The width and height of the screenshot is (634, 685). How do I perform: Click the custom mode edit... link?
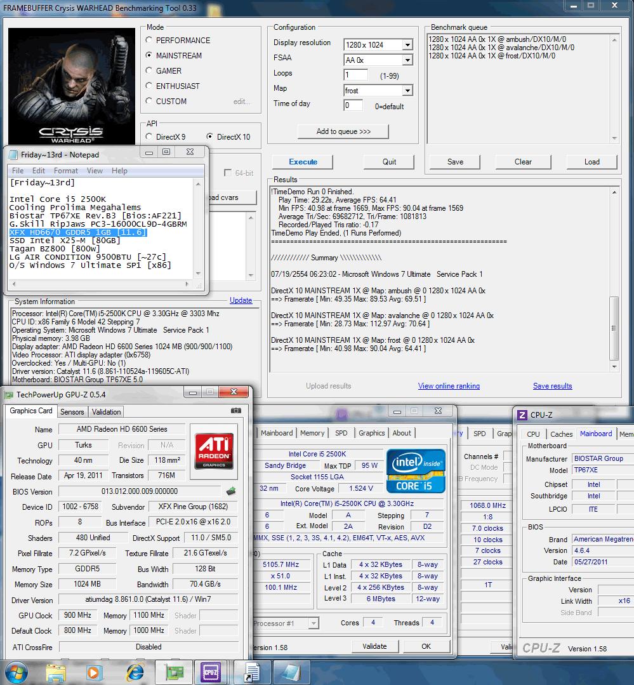[x=242, y=102]
